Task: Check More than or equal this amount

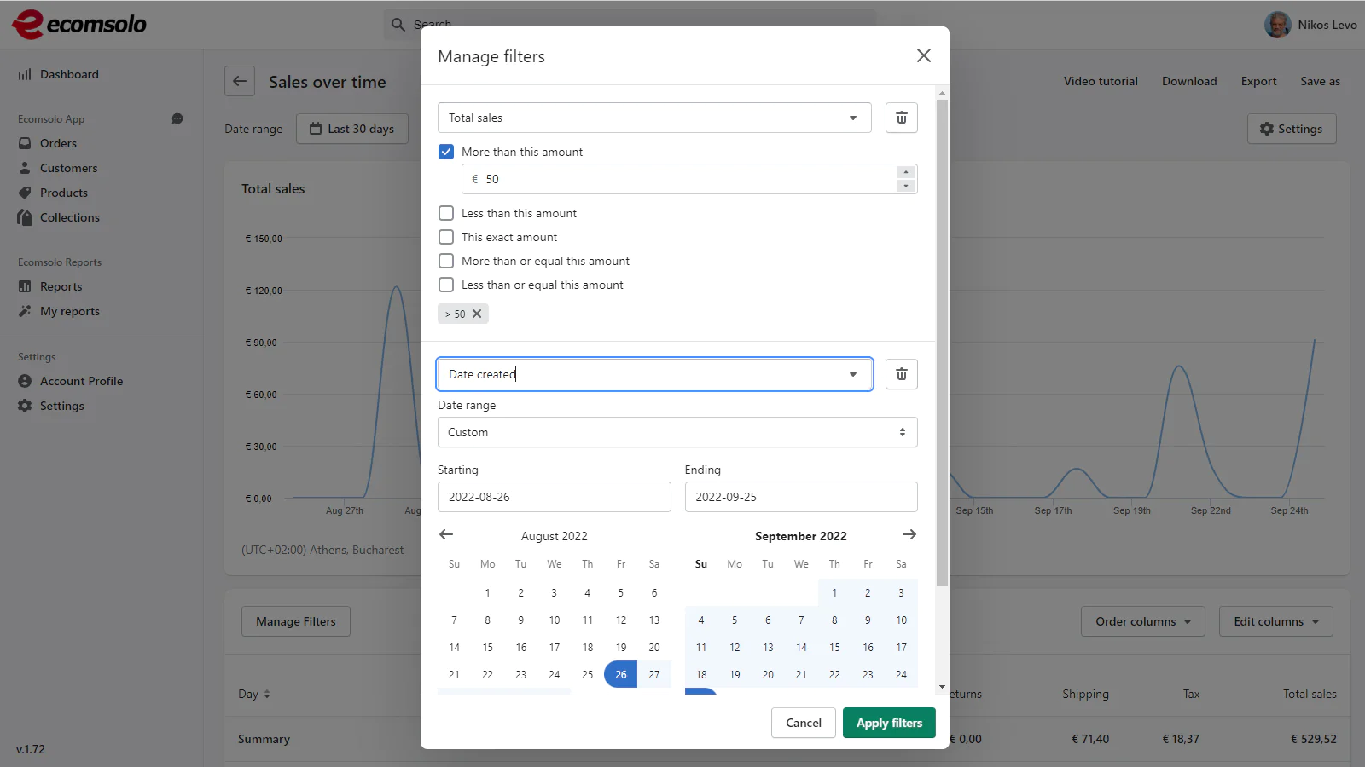Action: [x=446, y=261]
